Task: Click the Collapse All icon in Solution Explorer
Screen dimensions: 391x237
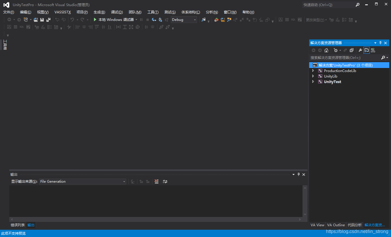Action: 352,50
